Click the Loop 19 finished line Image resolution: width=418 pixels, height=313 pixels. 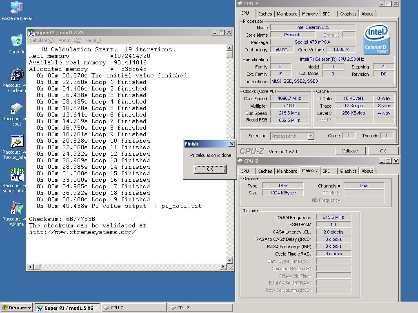93,199
